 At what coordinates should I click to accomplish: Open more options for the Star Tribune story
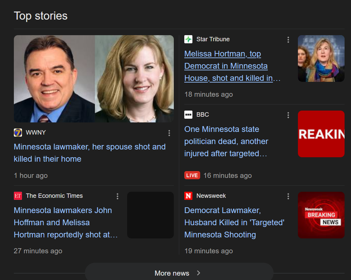click(288, 40)
